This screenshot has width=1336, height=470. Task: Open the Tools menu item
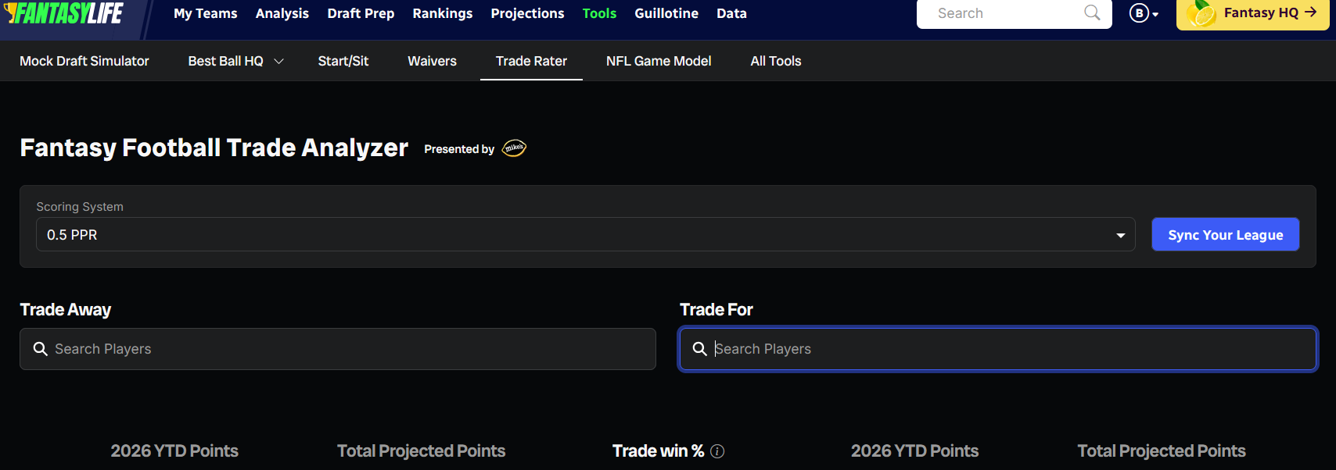click(x=599, y=13)
